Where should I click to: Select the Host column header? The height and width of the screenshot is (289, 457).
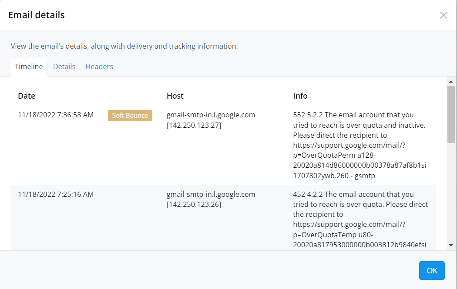coord(175,96)
